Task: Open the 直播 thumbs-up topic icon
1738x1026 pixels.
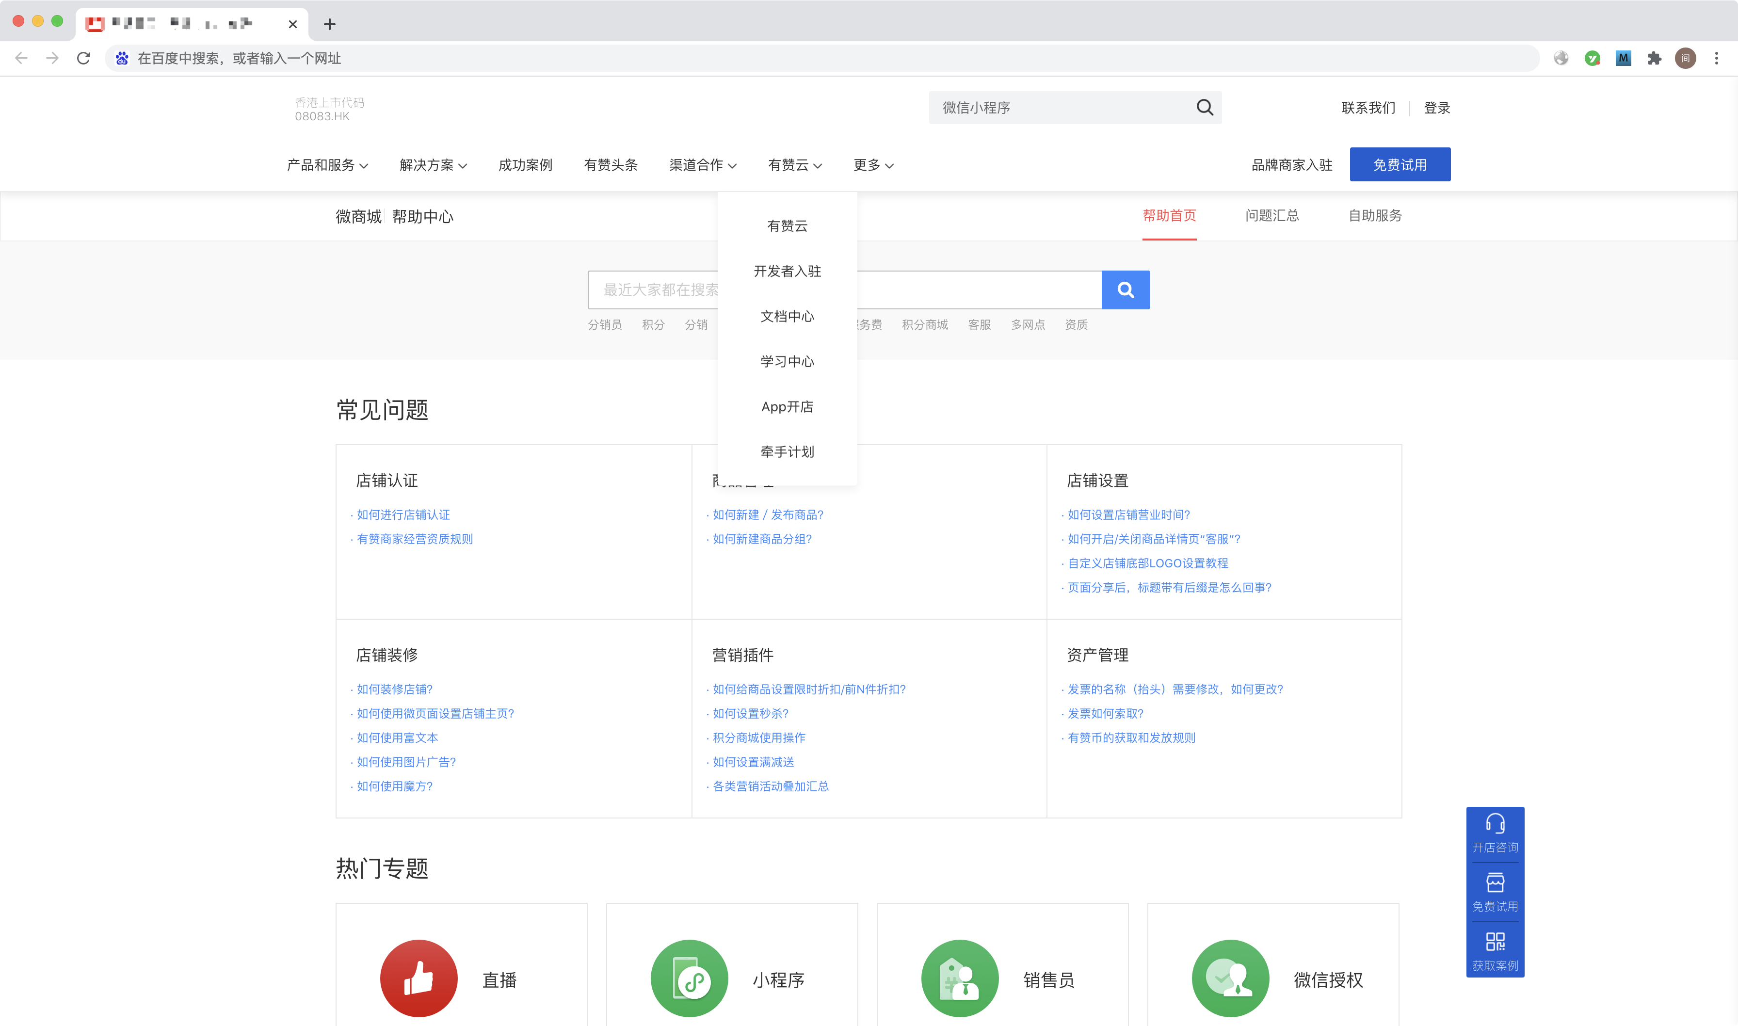Action: 419,978
